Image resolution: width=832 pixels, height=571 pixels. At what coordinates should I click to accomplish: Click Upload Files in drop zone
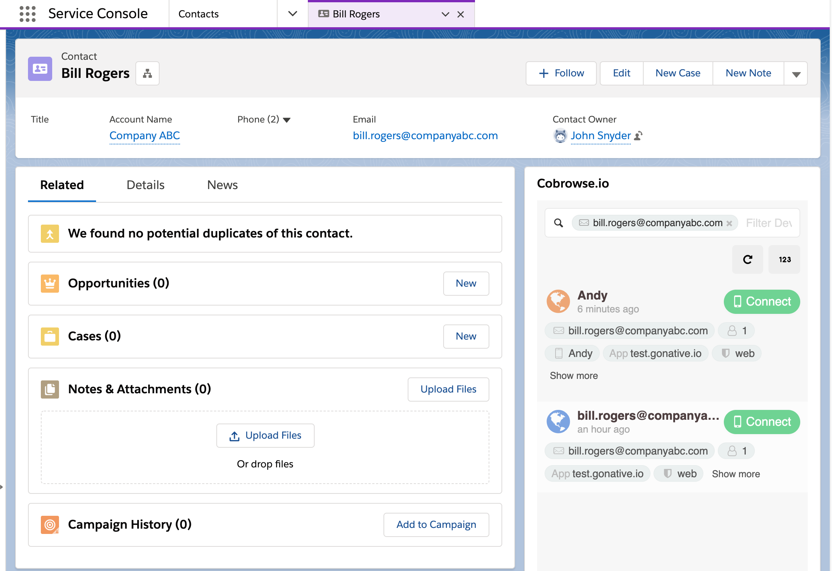pos(265,436)
